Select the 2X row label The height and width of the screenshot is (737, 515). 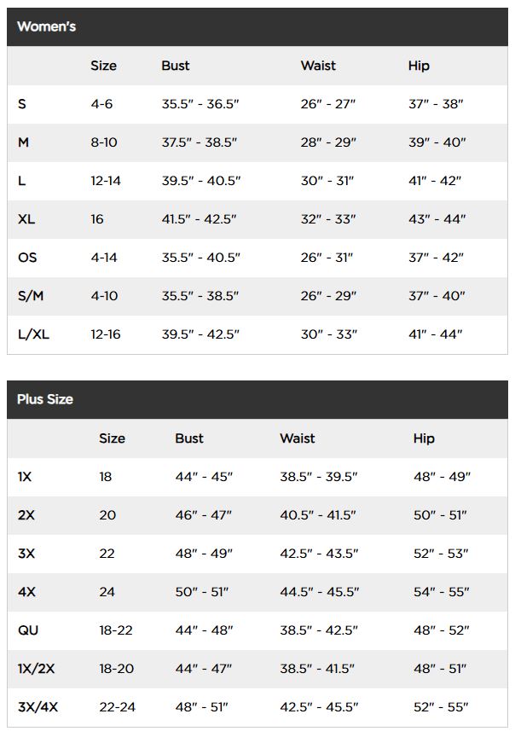(x=26, y=515)
